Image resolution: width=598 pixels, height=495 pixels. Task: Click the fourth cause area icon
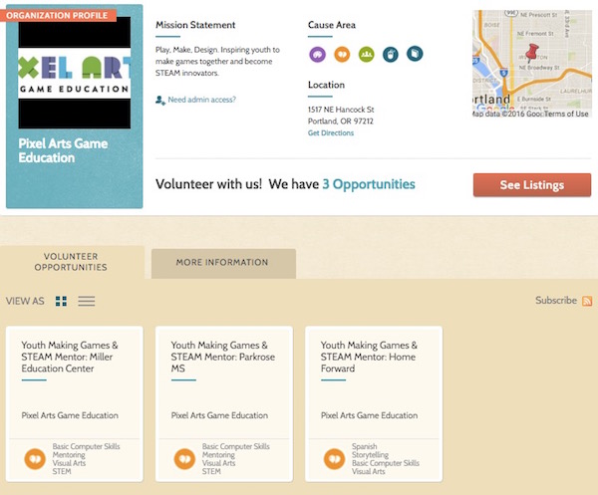pos(391,54)
